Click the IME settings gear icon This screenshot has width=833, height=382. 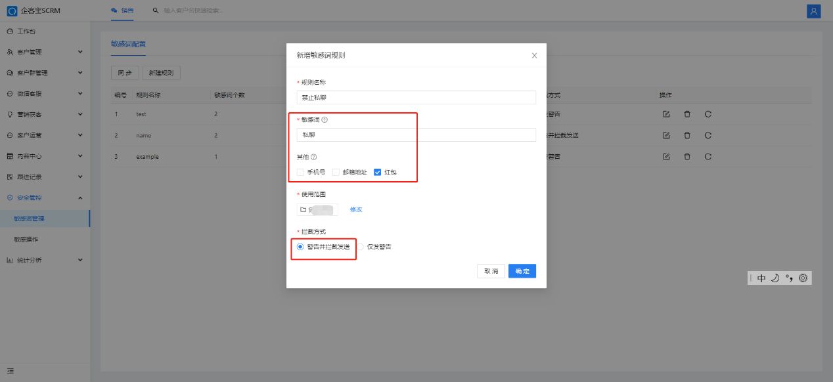[803, 278]
